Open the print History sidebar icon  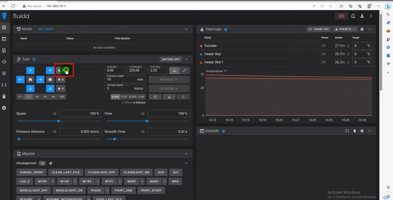click(x=4, y=62)
